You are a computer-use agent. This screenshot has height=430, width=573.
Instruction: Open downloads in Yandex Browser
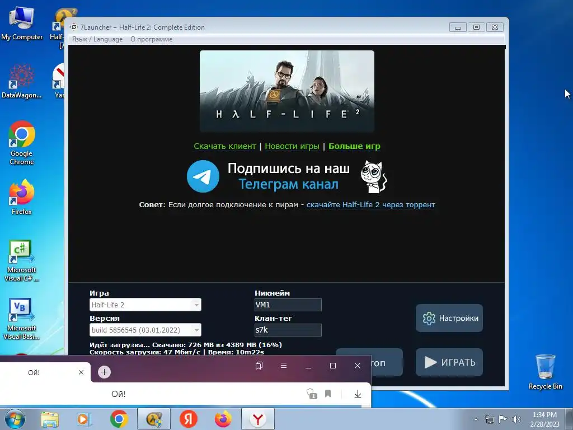(358, 394)
